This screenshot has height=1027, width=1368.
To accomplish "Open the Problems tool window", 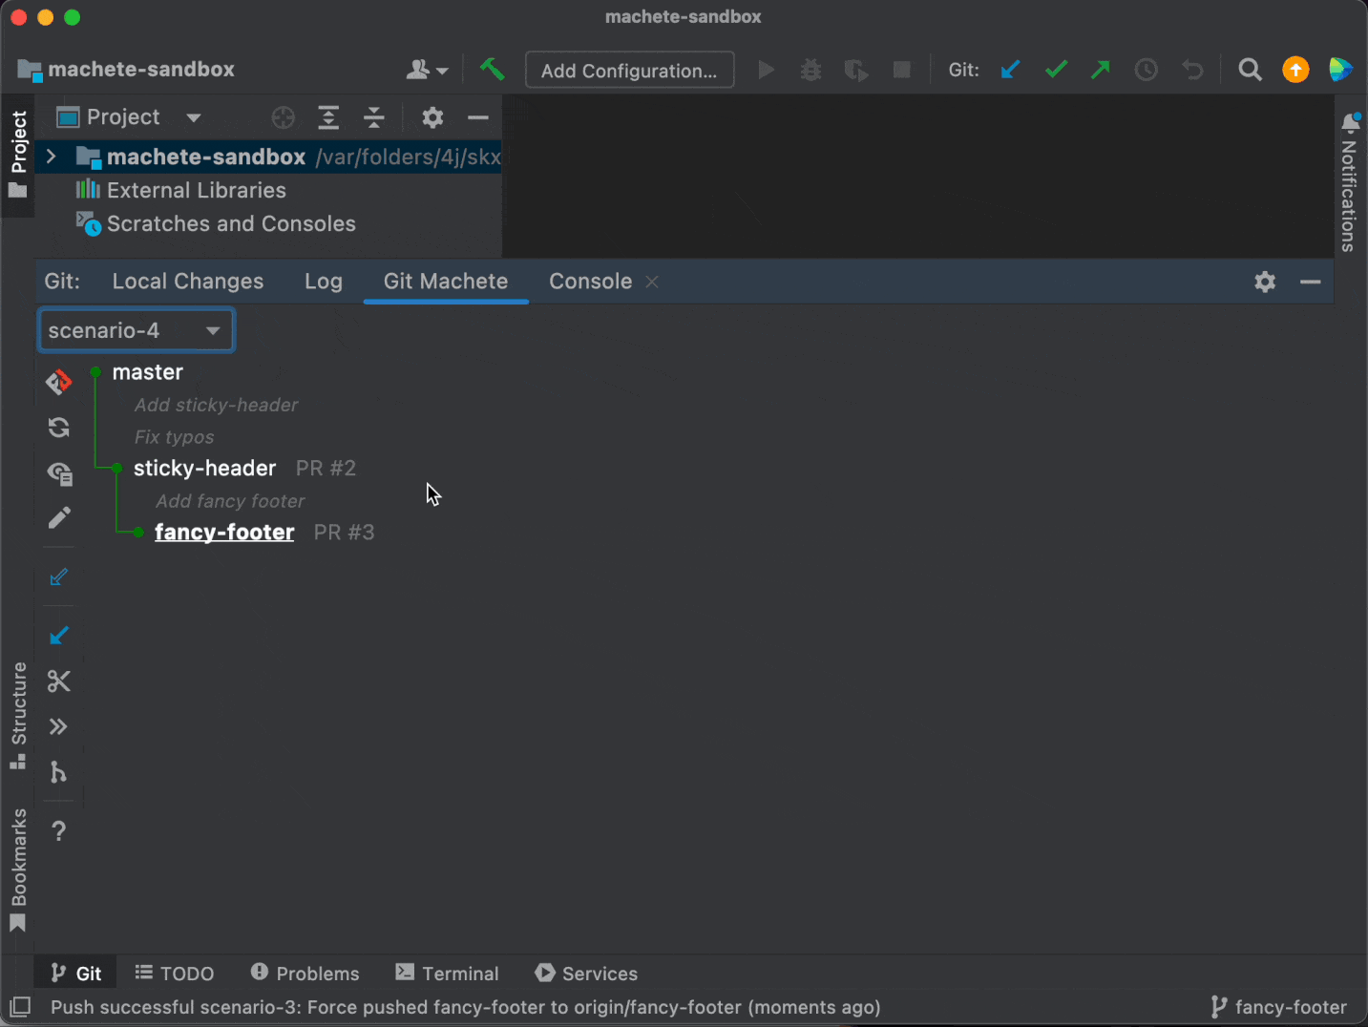I will tap(305, 973).
